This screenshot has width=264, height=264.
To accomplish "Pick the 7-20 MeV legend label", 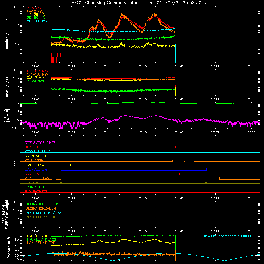I will 36,81.
